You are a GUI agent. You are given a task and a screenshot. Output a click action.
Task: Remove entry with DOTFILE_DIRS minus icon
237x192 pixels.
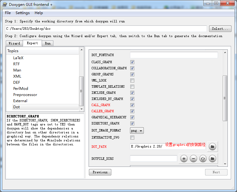point(193,159)
